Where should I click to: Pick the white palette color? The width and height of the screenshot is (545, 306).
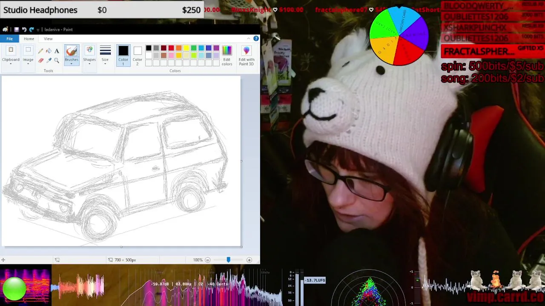(x=149, y=55)
